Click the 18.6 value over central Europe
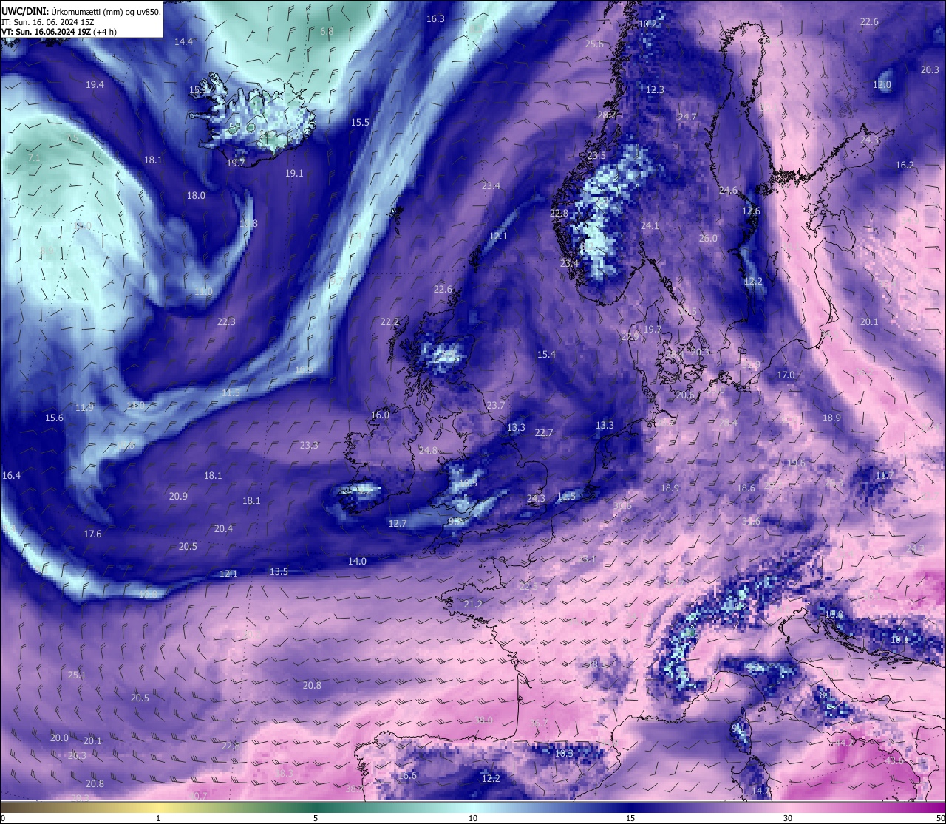 pos(746,488)
